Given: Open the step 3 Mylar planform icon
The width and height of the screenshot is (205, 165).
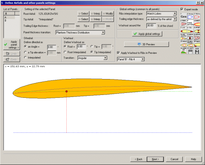Looking at the screenshot, I should click(197, 17).
